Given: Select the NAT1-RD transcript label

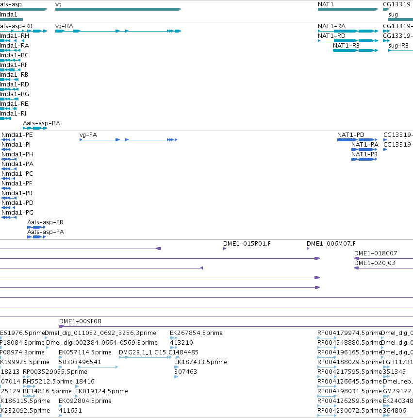Looking at the screenshot, I should [x=331, y=36].
